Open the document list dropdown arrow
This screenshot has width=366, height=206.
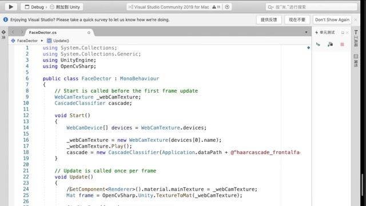pyautogui.click(x=306, y=32)
